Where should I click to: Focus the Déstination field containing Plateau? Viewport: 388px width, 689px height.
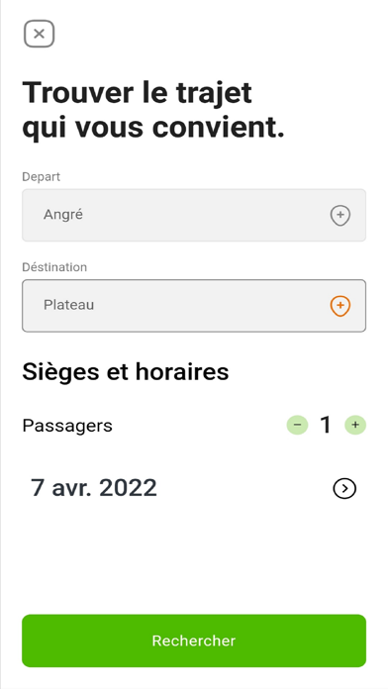194,306
